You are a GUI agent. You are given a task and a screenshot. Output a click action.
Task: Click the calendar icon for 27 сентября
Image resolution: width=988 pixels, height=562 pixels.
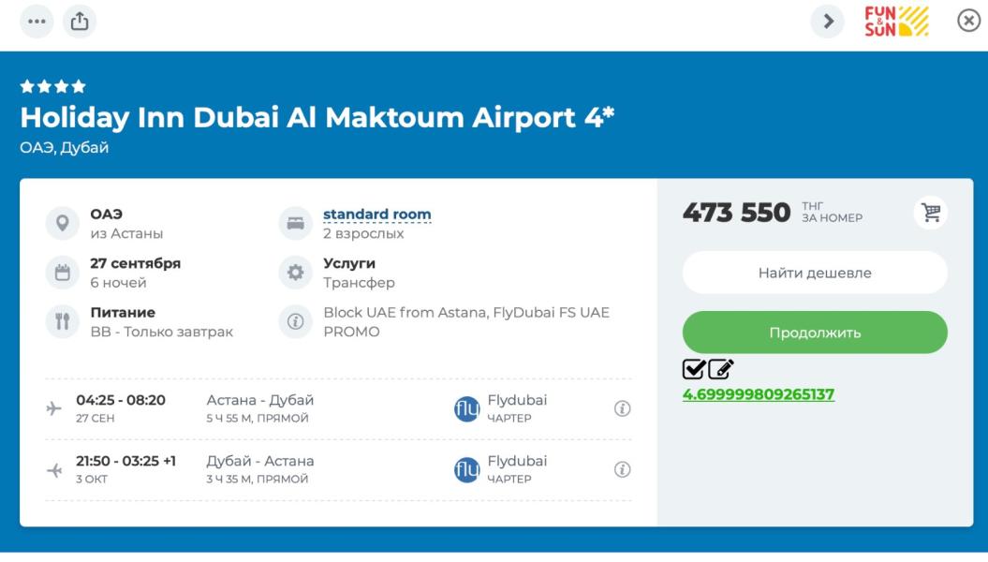(63, 273)
